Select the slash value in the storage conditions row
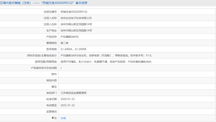Image resolution: width=216 pixels, height=122 pixels. tap(61, 68)
